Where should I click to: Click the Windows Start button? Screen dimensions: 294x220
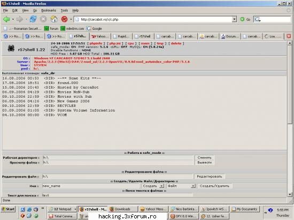(8, 209)
